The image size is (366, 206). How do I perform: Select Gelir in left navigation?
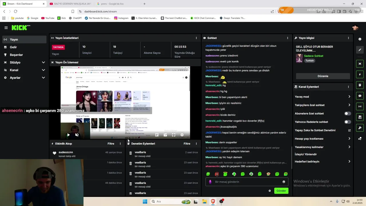coord(24,47)
